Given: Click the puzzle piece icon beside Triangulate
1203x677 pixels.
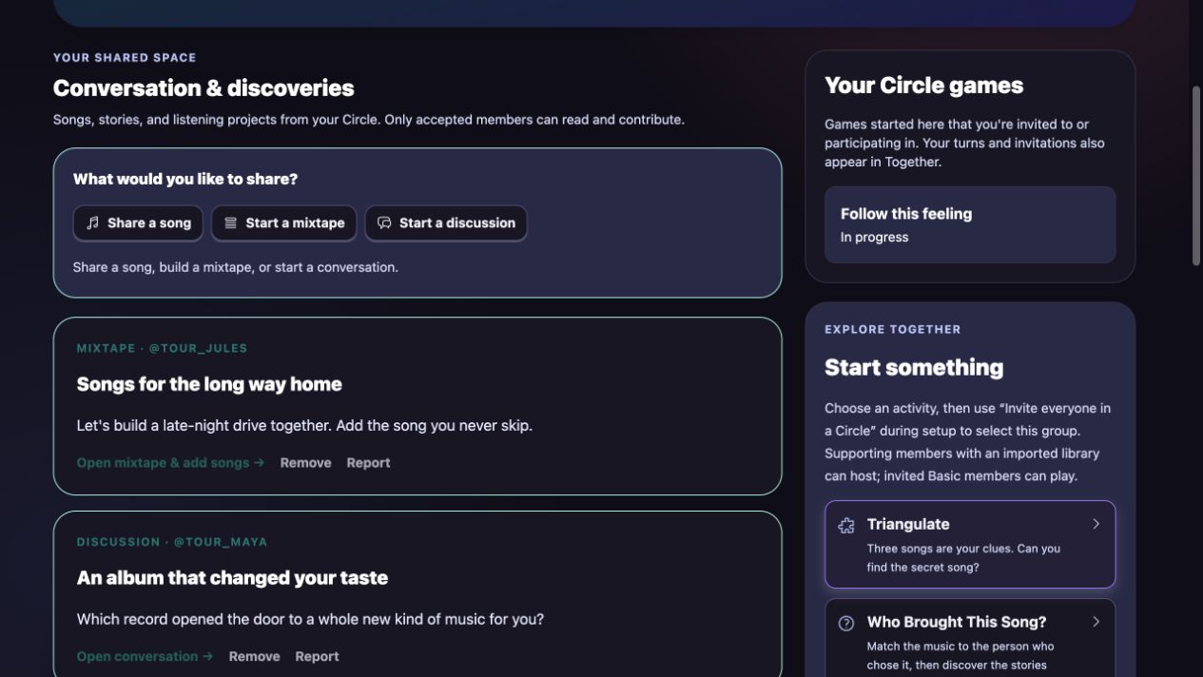Looking at the screenshot, I should pyautogui.click(x=846, y=525).
